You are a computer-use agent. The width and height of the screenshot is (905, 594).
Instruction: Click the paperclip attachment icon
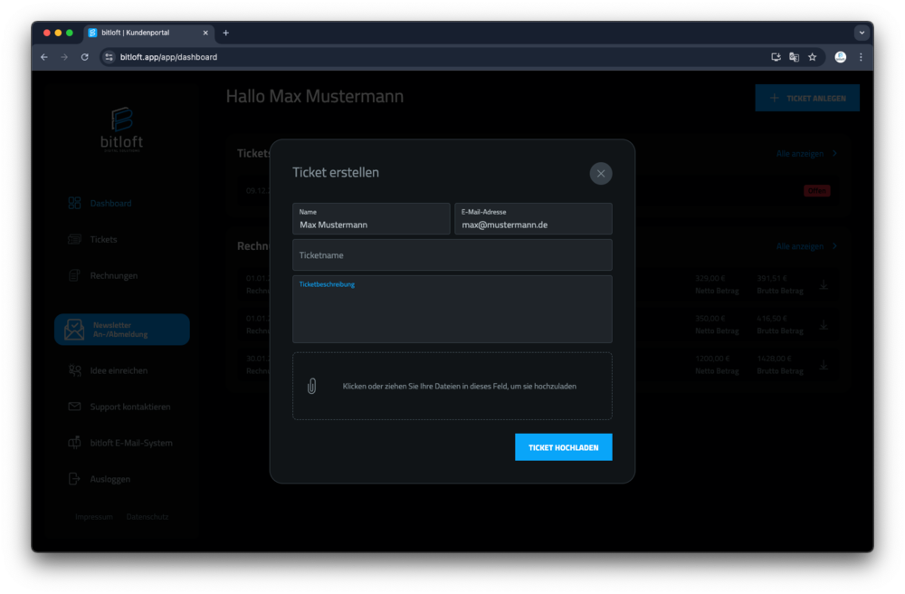pos(311,386)
